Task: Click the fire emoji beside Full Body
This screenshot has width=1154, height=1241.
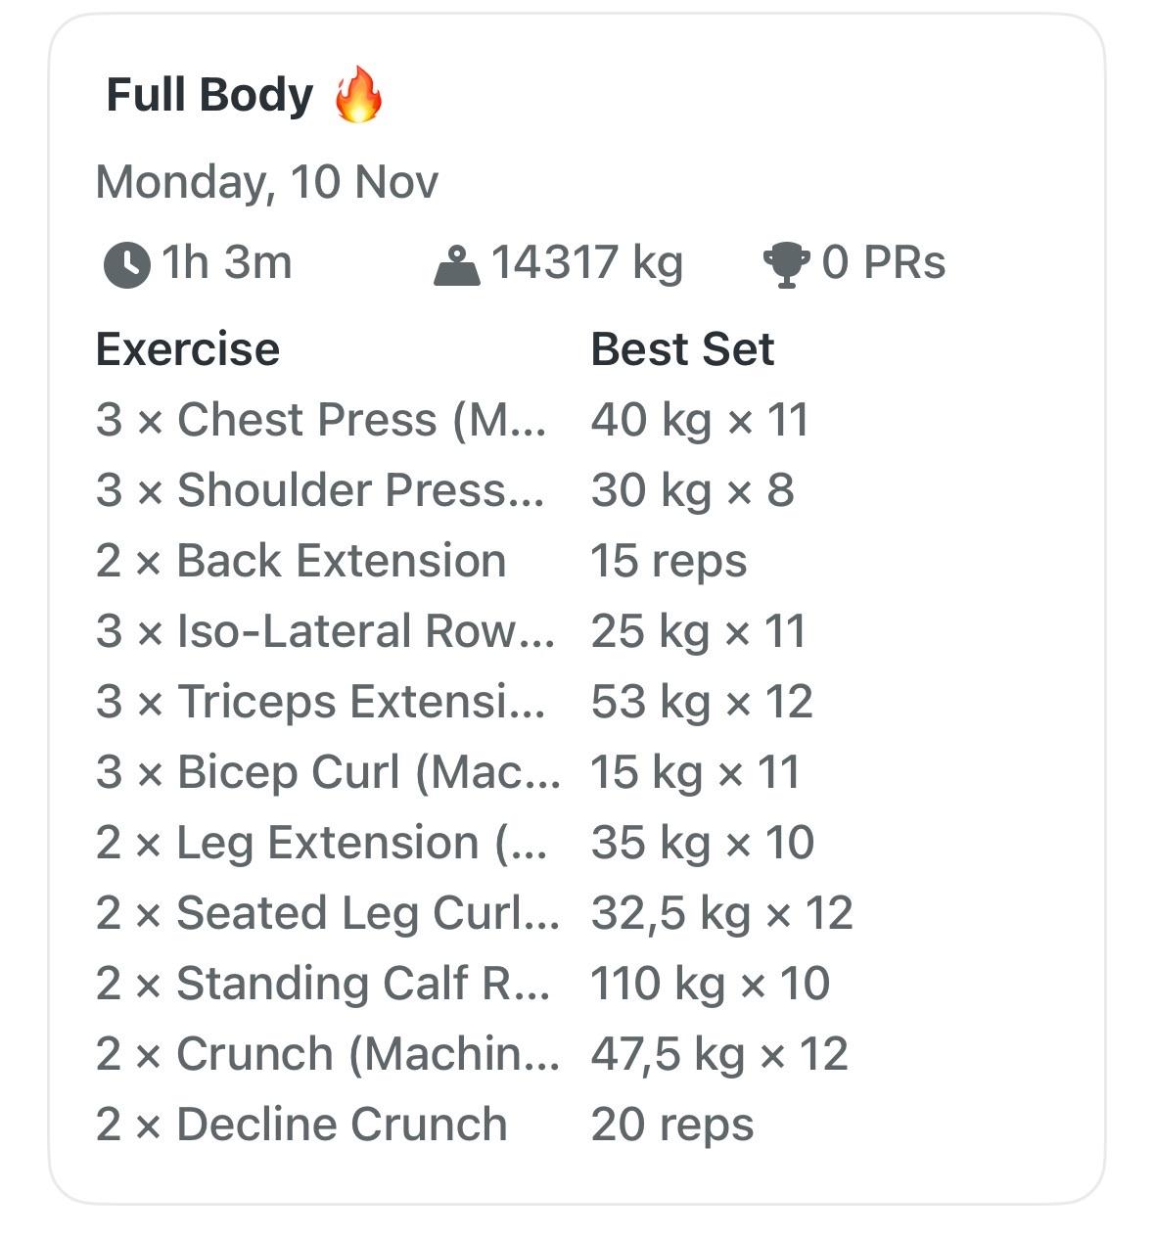Action: (358, 95)
